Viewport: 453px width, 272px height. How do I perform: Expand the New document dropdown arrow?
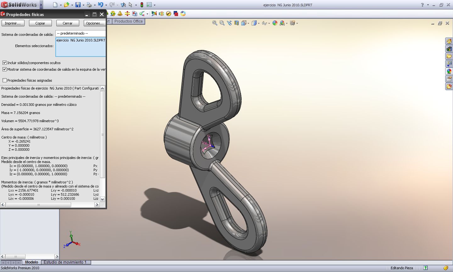point(61,5)
